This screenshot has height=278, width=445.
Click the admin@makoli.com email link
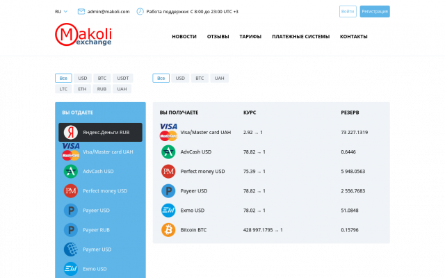108,12
